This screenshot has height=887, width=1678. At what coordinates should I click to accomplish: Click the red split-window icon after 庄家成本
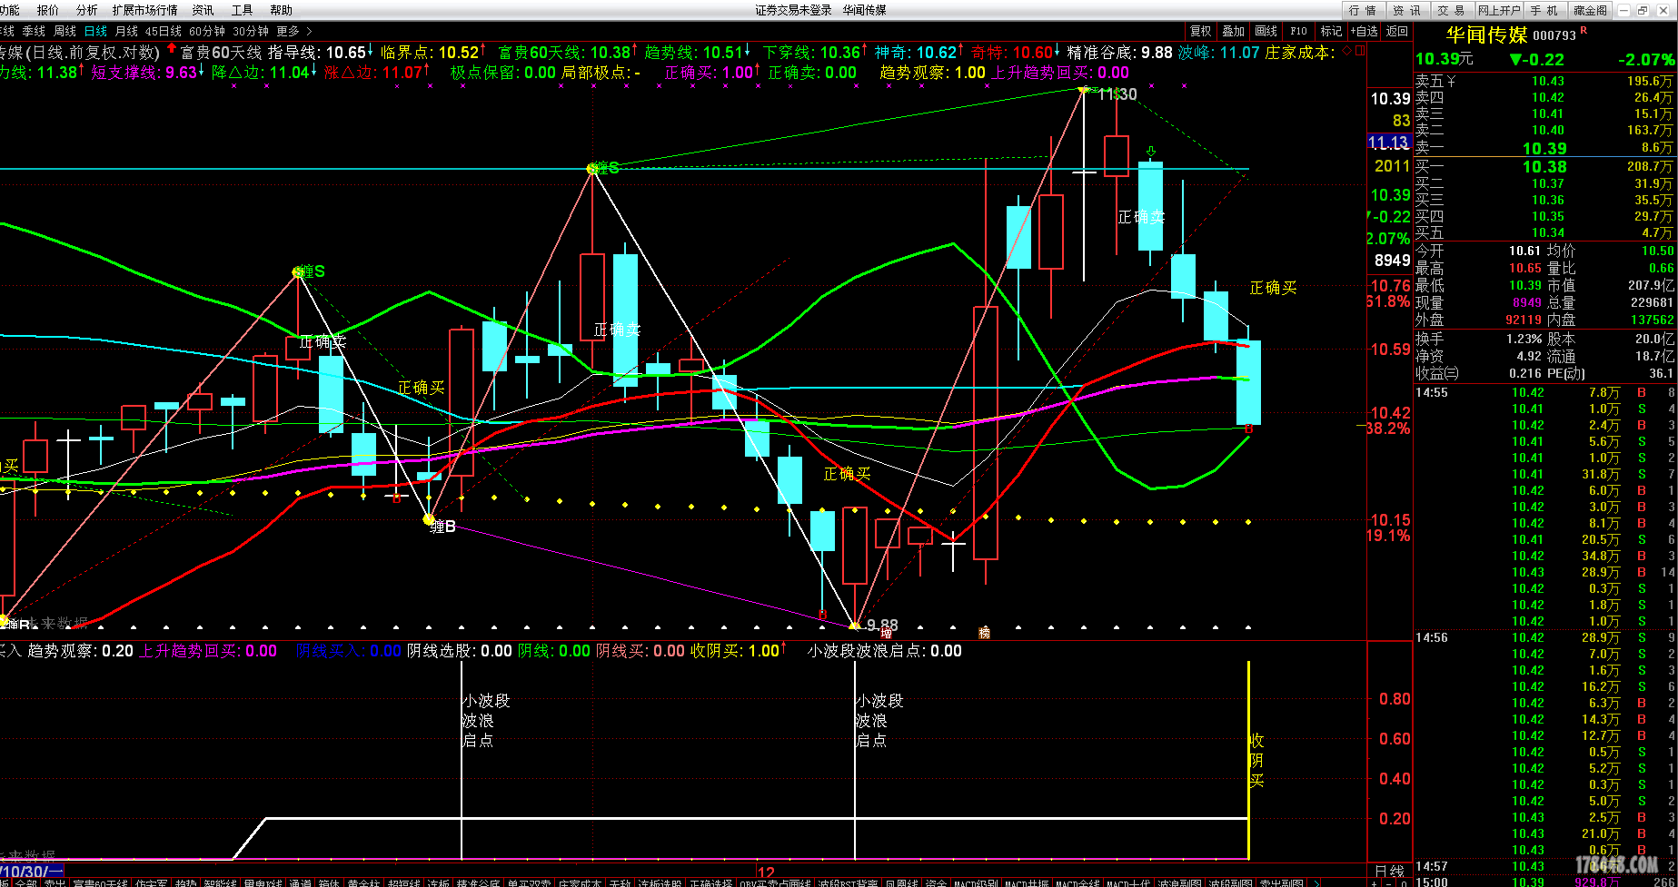click(x=1359, y=51)
